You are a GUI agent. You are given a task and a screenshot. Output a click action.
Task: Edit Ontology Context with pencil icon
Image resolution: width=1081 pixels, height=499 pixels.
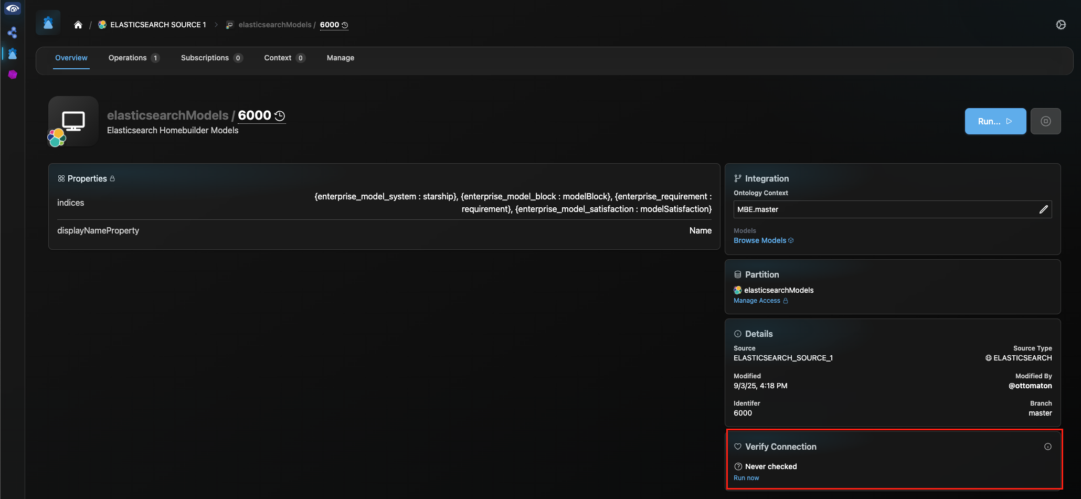point(1043,209)
